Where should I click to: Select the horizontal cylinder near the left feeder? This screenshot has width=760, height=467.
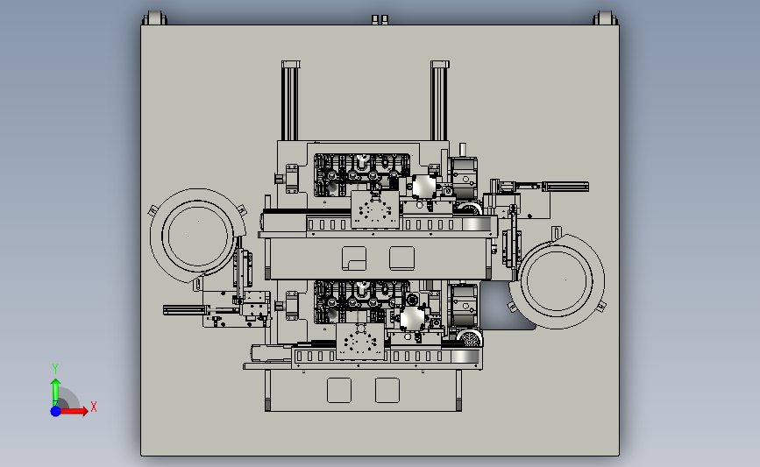pyautogui.click(x=186, y=310)
